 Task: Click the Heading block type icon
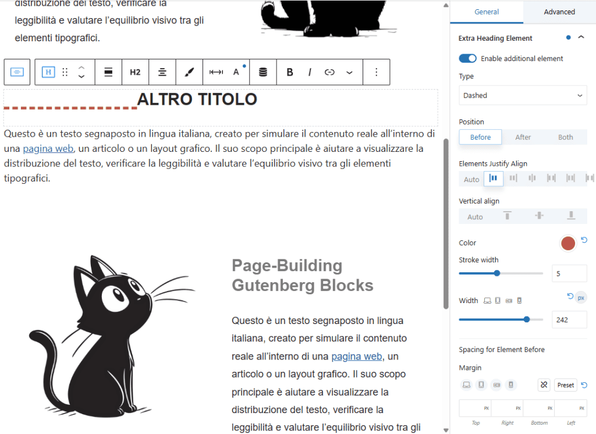pyautogui.click(x=48, y=72)
